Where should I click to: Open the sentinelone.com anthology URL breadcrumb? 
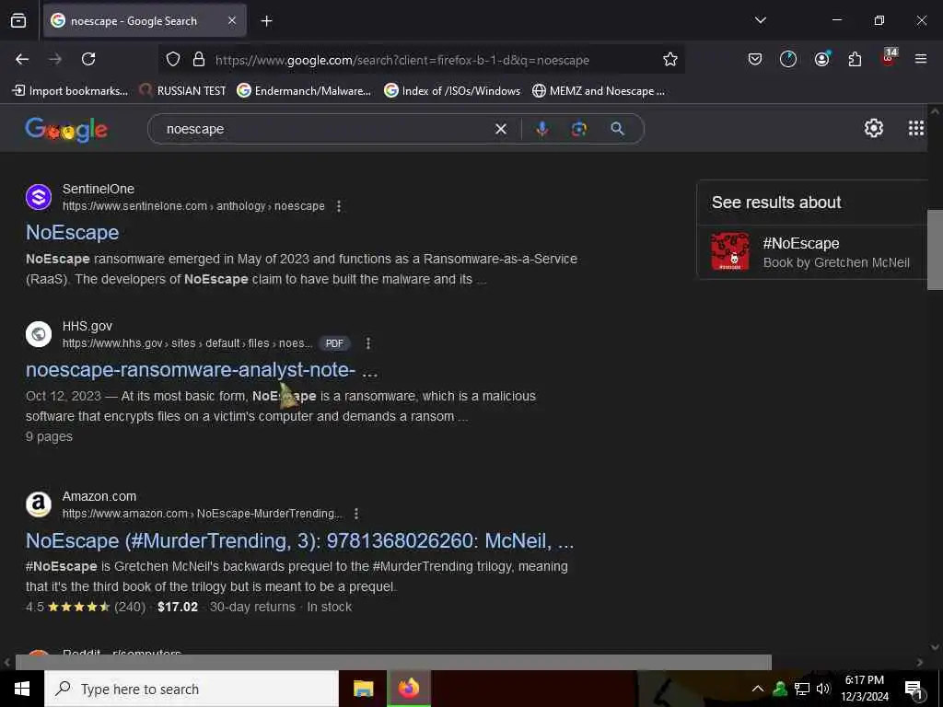point(193,206)
